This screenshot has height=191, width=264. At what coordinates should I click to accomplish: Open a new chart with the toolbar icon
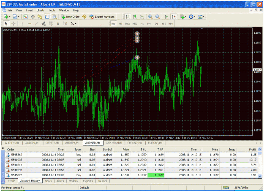(x=6, y=16)
